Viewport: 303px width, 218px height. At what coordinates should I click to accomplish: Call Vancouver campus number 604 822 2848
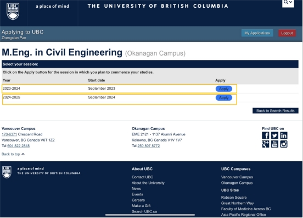point(19,146)
